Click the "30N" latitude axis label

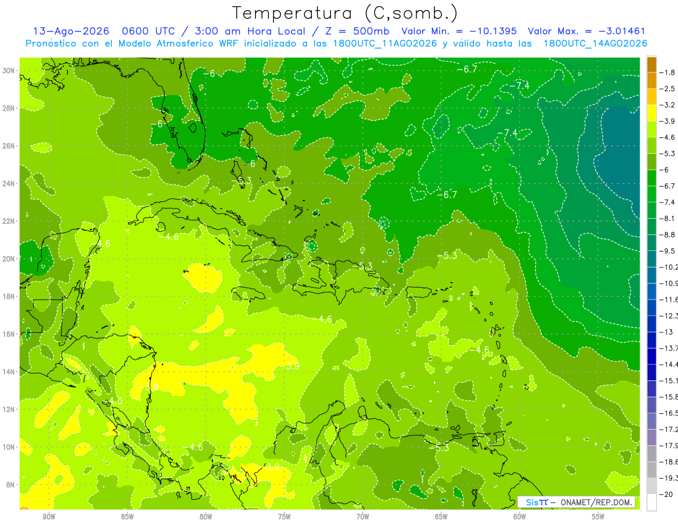9,70
